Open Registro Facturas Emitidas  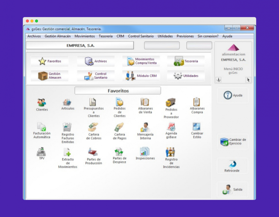tap(68, 133)
